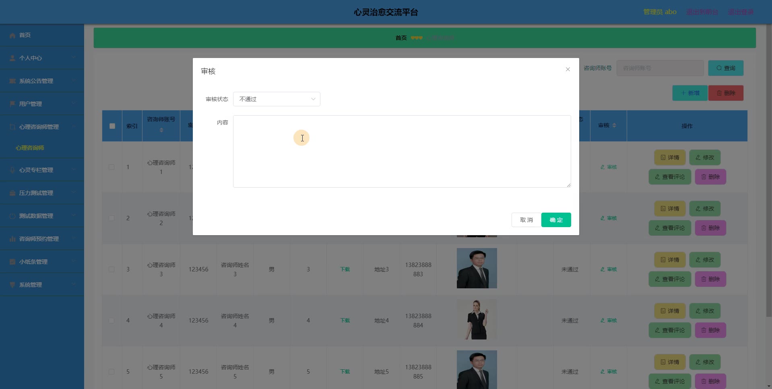Image resolution: width=772 pixels, height=389 pixels.
Task: Collapse 心理咨询师管理 using its chevron
Action: point(74,127)
